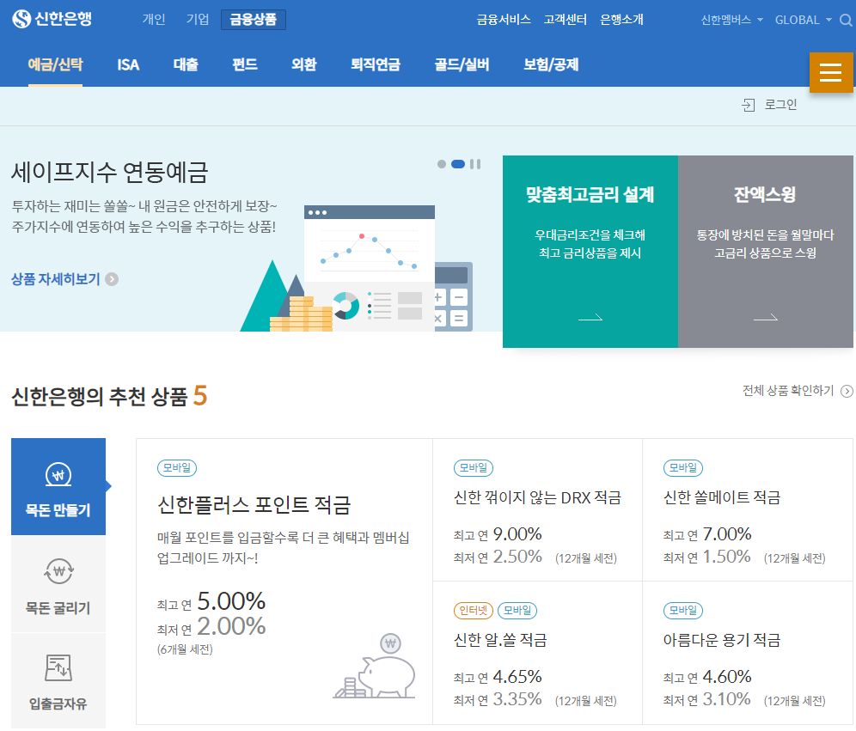
Task: Click 세이프지수 연동예금 banner heading
Action: [x=110, y=173]
